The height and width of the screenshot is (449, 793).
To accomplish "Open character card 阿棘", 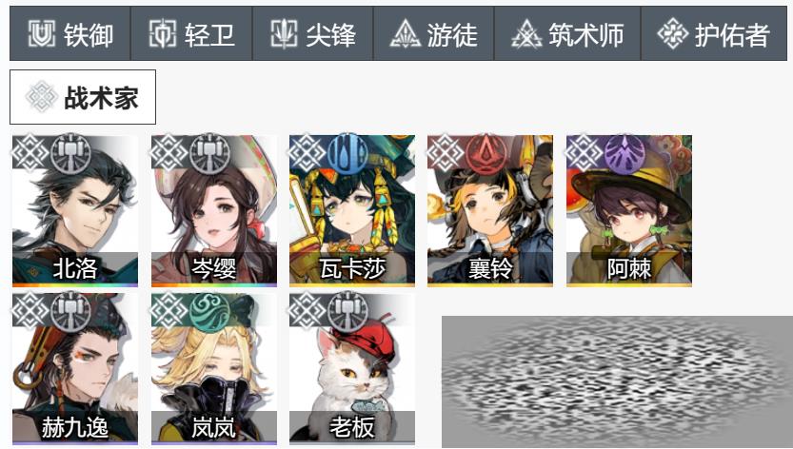I will [x=629, y=210].
